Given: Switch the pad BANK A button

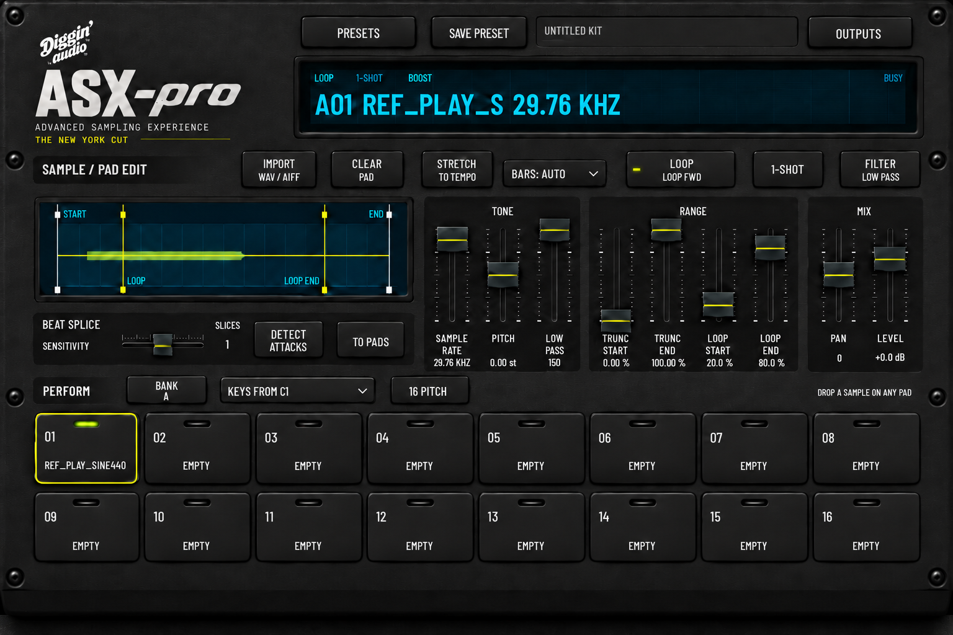Looking at the screenshot, I should [x=166, y=391].
